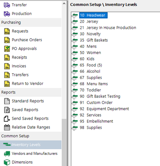Click the level icon beside 40 Mens

75,47
